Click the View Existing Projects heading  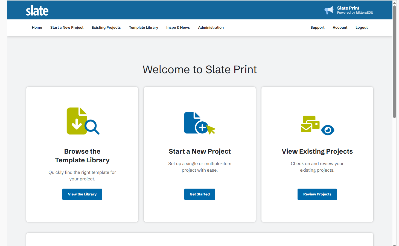click(317, 151)
